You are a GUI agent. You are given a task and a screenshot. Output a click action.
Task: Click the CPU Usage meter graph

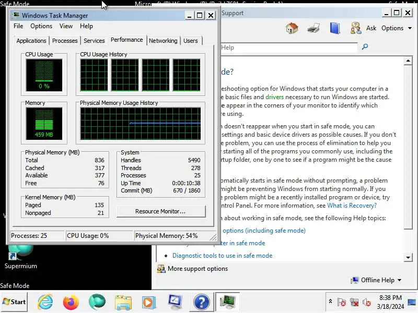[44, 75]
